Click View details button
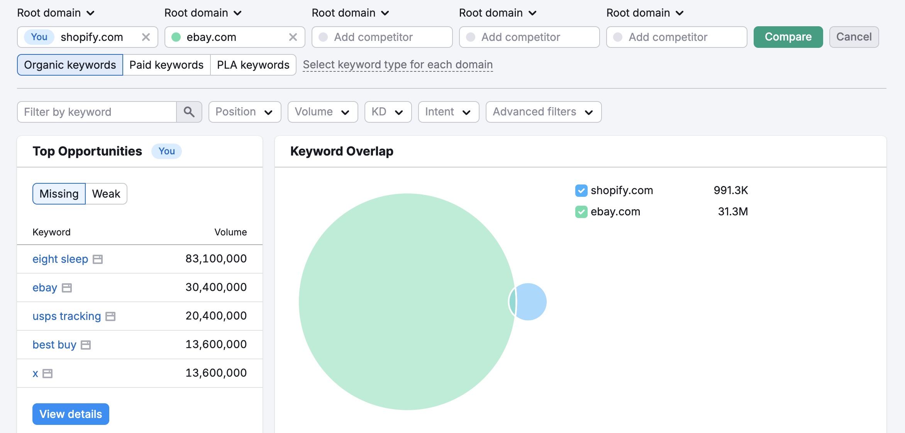This screenshot has width=905, height=433. pyautogui.click(x=71, y=414)
